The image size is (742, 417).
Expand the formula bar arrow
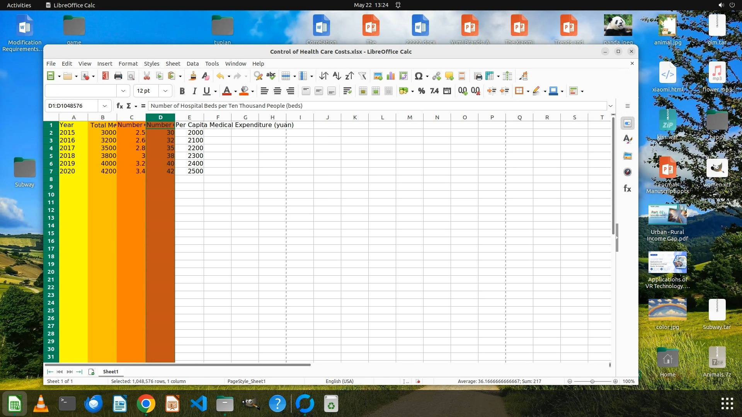(x=611, y=106)
